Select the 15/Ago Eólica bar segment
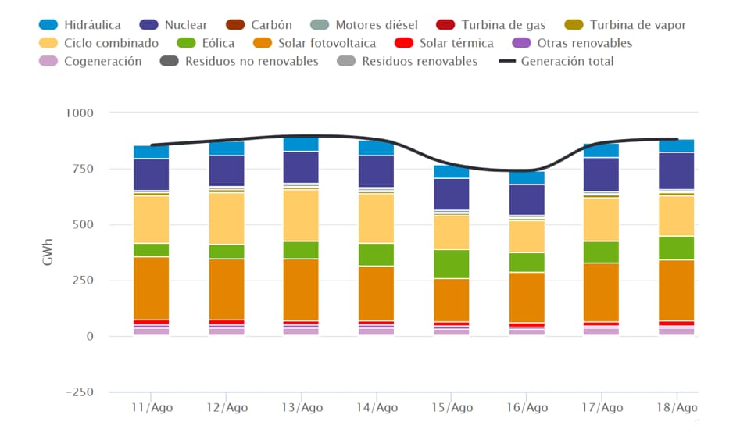The height and width of the screenshot is (440, 740). pos(452,264)
